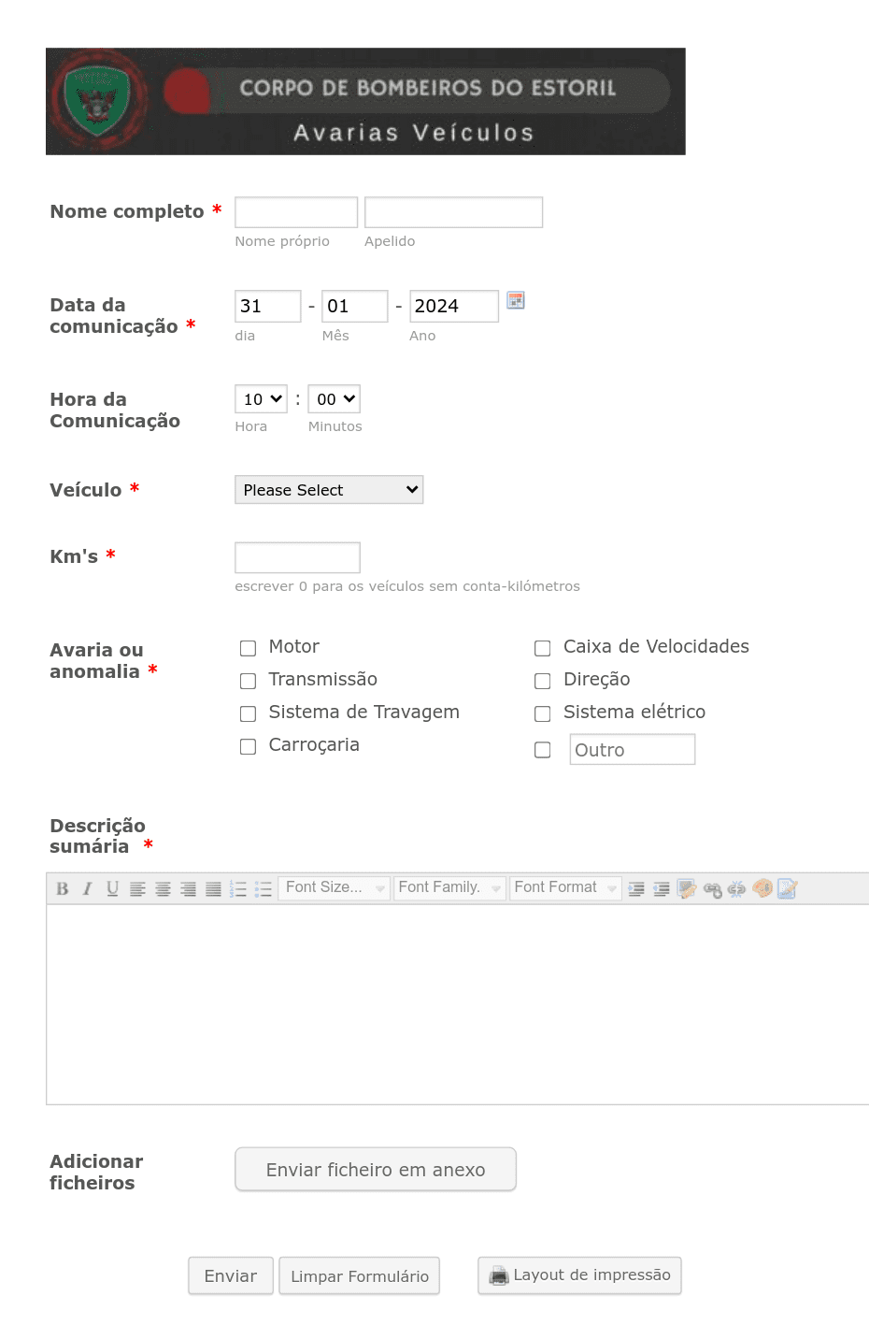Apply underline formatting in the editor

112,889
